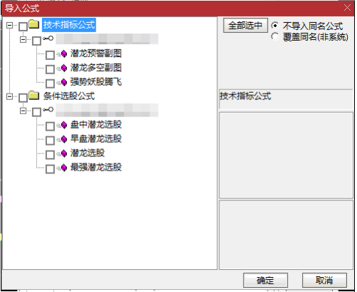Click the 技术指标公式 folder icon

[x=34, y=24]
